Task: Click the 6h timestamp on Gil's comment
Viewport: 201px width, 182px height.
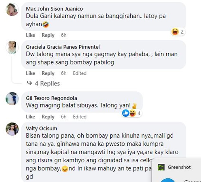Action: [64, 117]
